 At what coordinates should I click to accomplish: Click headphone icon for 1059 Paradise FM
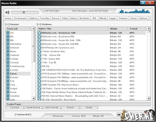(39, 85)
